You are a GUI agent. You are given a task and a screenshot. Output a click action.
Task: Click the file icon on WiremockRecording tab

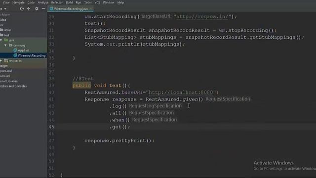(x=51, y=9)
